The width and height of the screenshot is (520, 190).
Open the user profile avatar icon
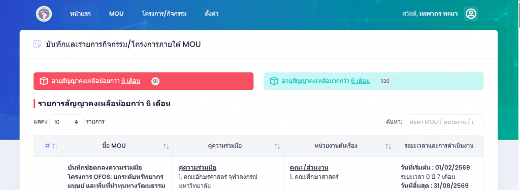[x=471, y=14]
